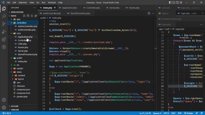Open more actions in right editor group
This screenshot has height=115, width=205.
[201, 25]
